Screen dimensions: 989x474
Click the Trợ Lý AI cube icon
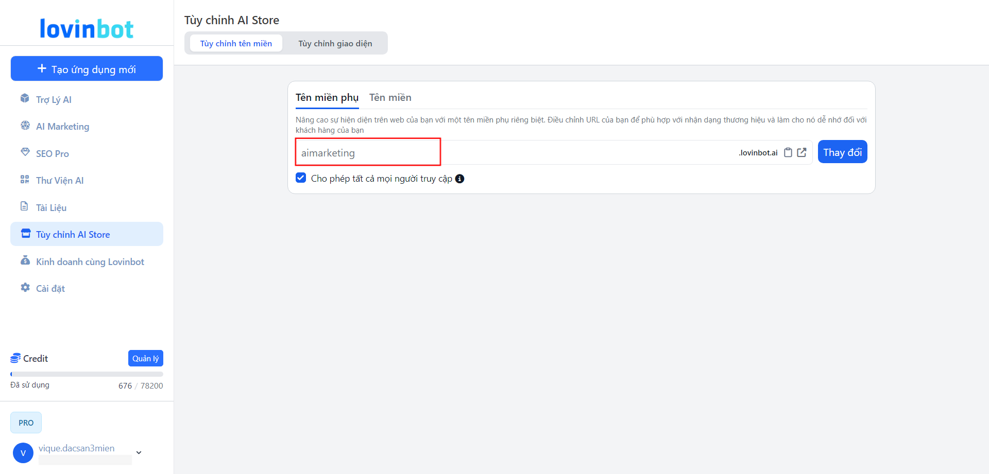[x=25, y=98]
